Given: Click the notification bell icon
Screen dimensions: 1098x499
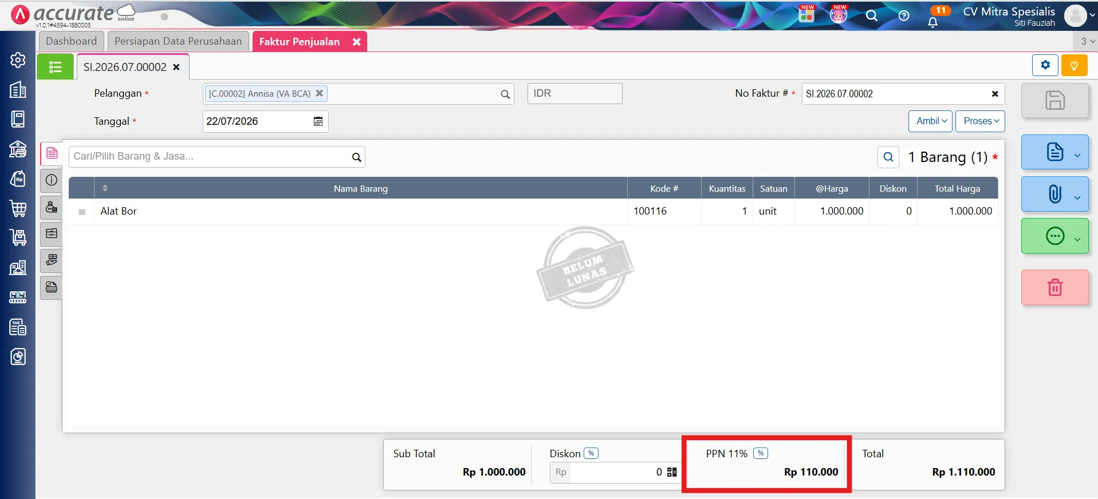Looking at the screenshot, I should coord(932,22).
